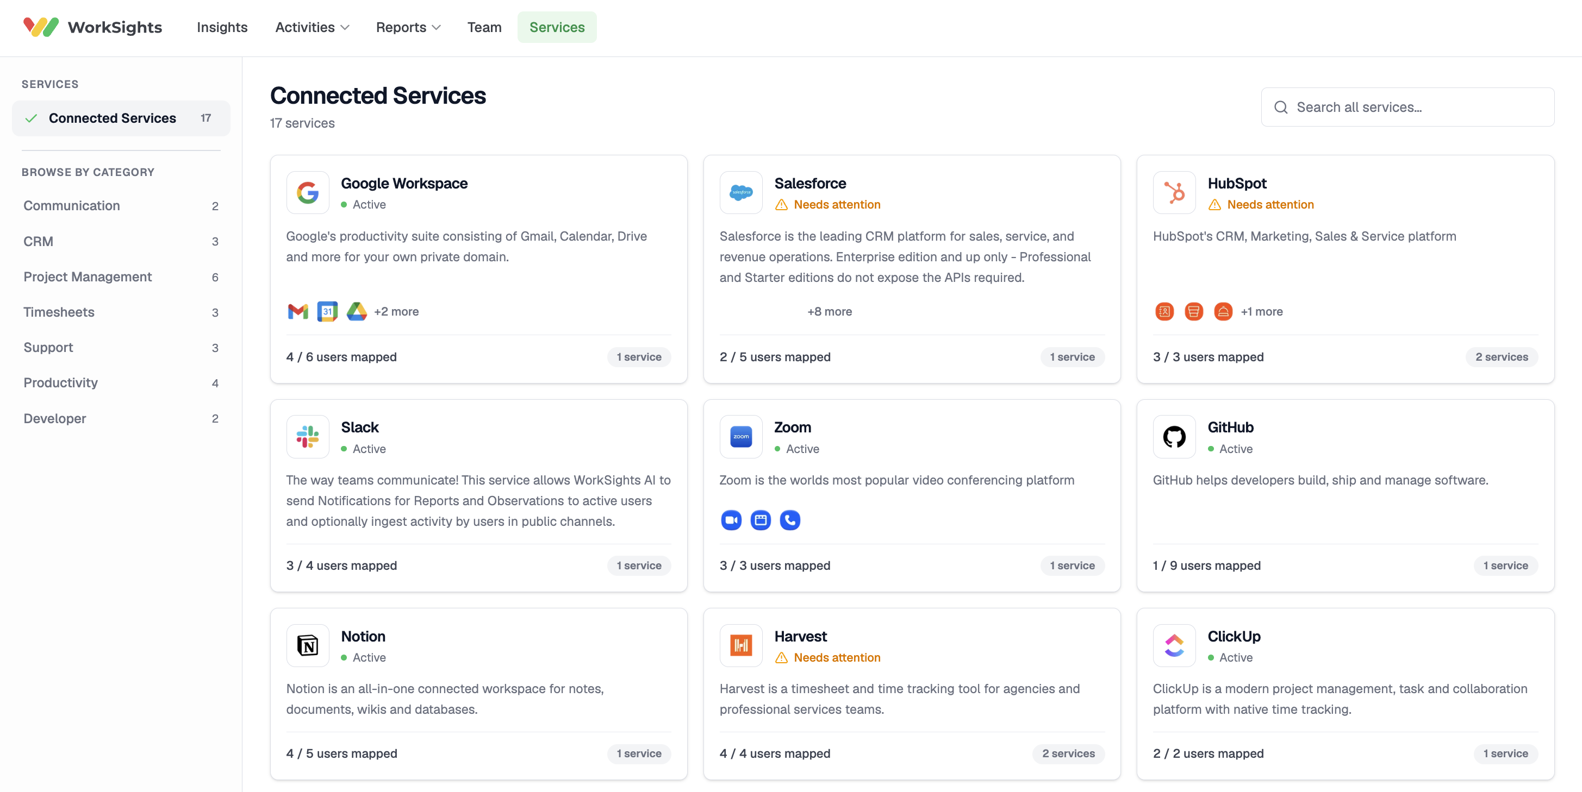The width and height of the screenshot is (1582, 792).
Task: Open the HubSpot service title
Action: pos(1237,184)
